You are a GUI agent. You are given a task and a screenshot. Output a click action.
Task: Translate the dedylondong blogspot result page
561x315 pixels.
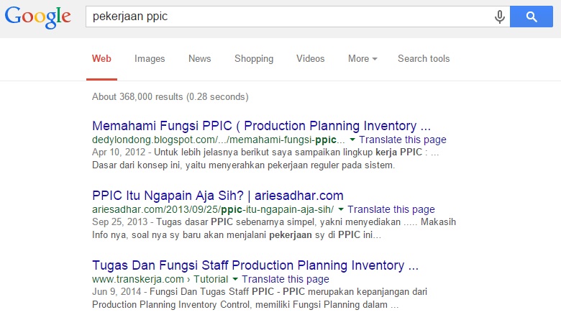point(402,140)
